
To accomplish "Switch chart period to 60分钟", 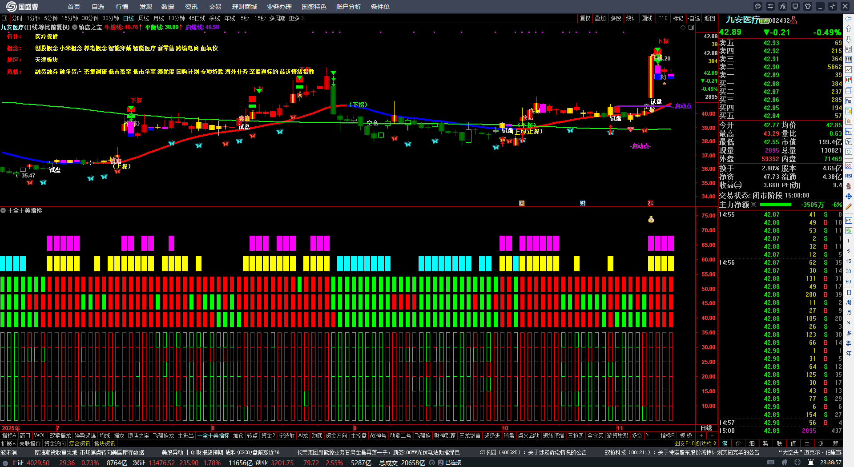I will (111, 18).
